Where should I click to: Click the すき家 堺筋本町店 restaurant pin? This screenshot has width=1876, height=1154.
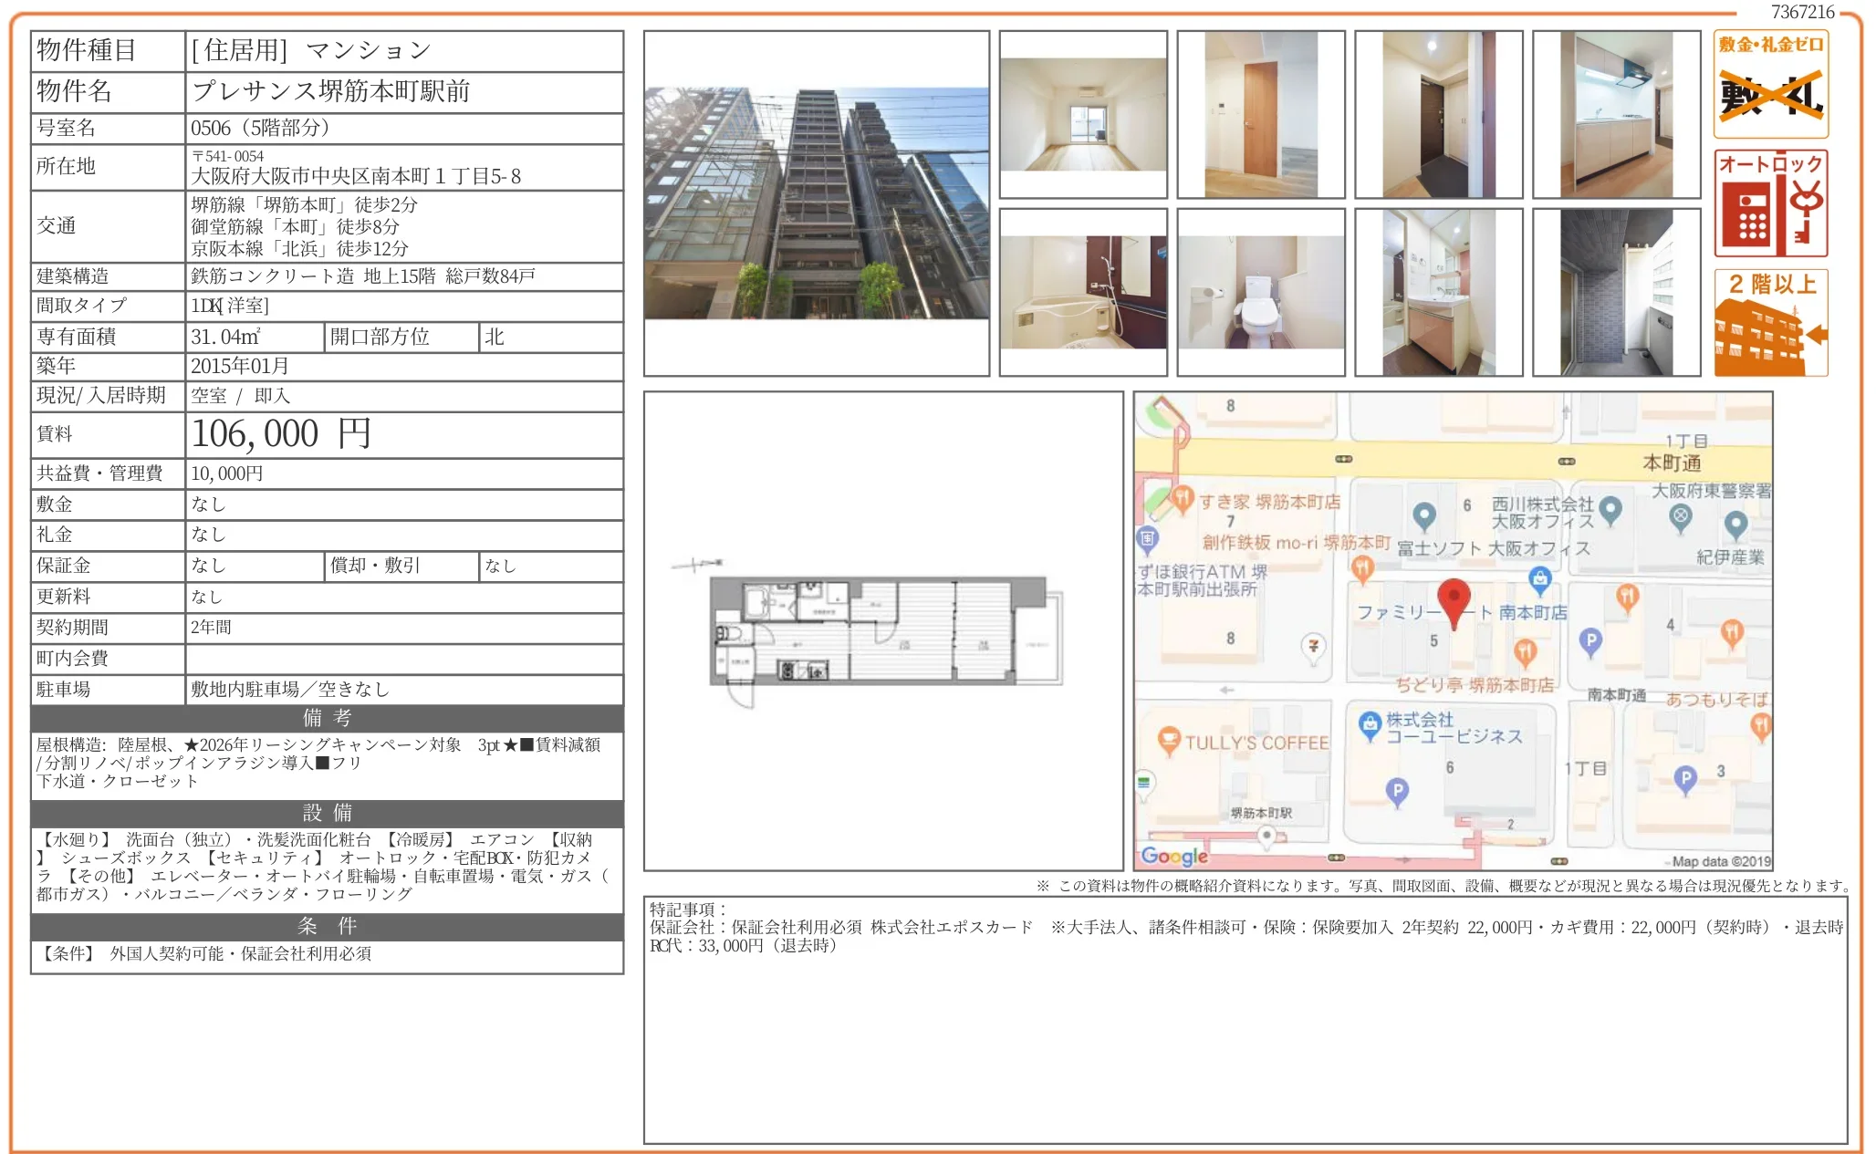(1183, 498)
